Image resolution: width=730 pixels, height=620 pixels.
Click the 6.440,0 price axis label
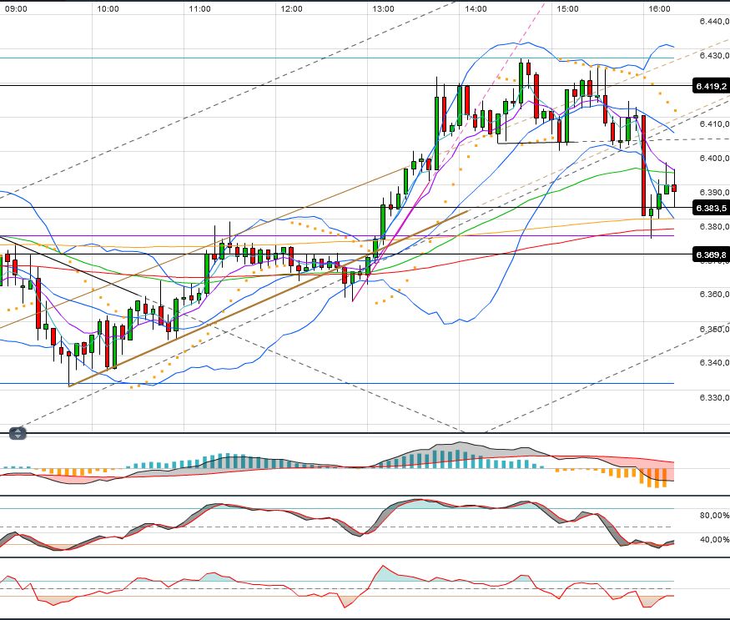pos(714,21)
